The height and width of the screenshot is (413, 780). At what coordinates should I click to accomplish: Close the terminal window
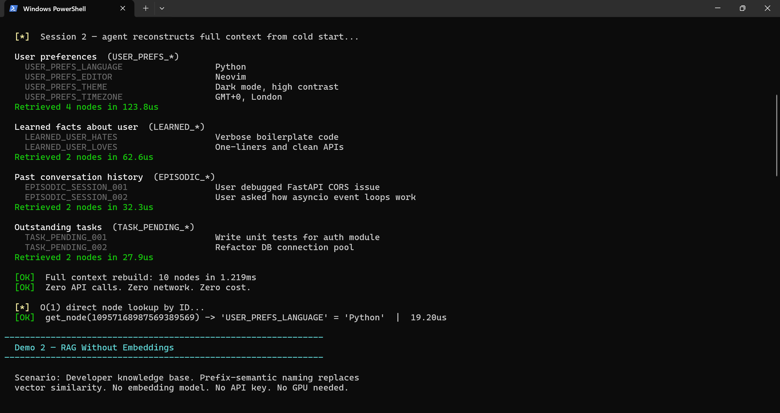[767, 8]
